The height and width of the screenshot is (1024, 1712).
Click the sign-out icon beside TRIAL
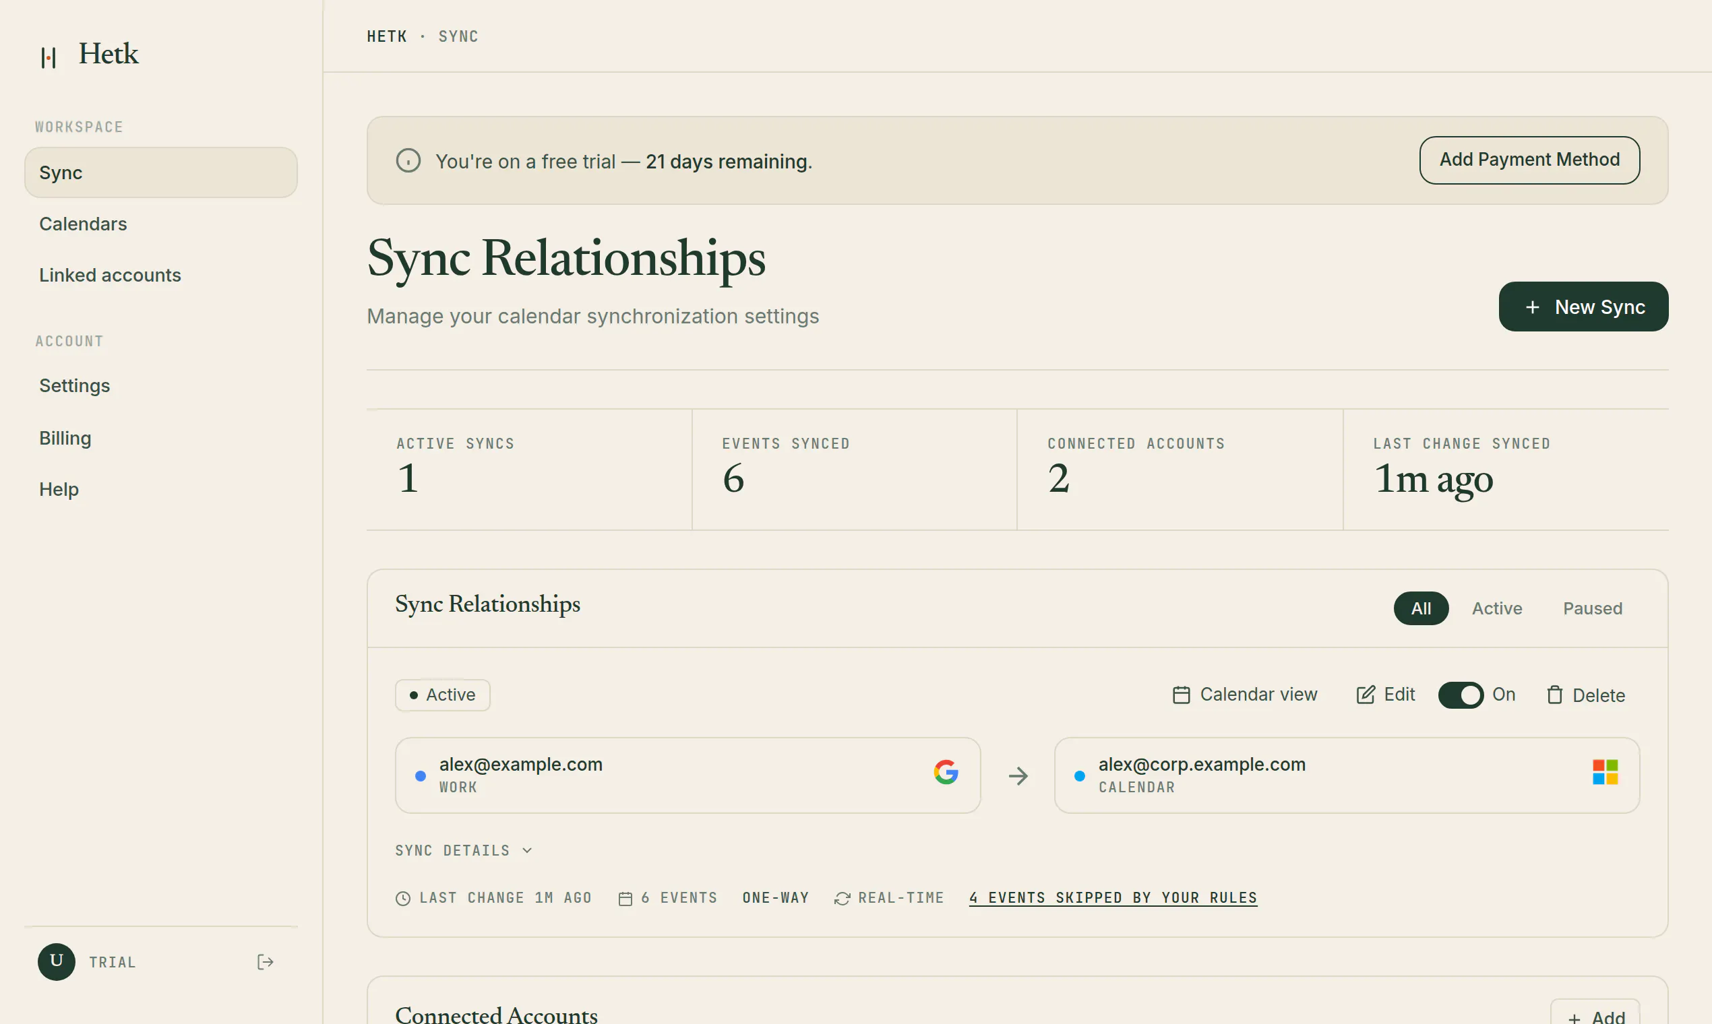click(265, 962)
